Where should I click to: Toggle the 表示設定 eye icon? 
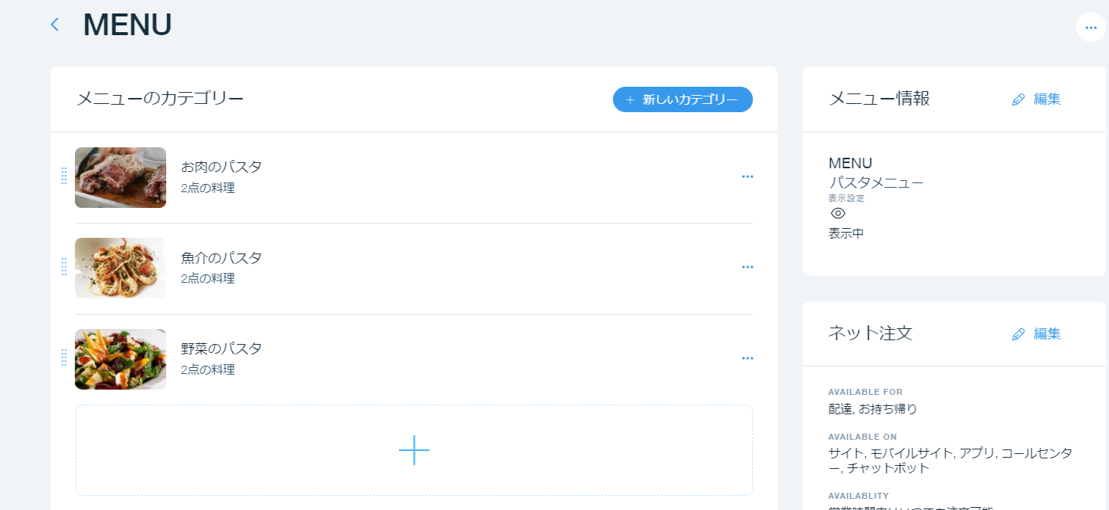[x=838, y=213]
